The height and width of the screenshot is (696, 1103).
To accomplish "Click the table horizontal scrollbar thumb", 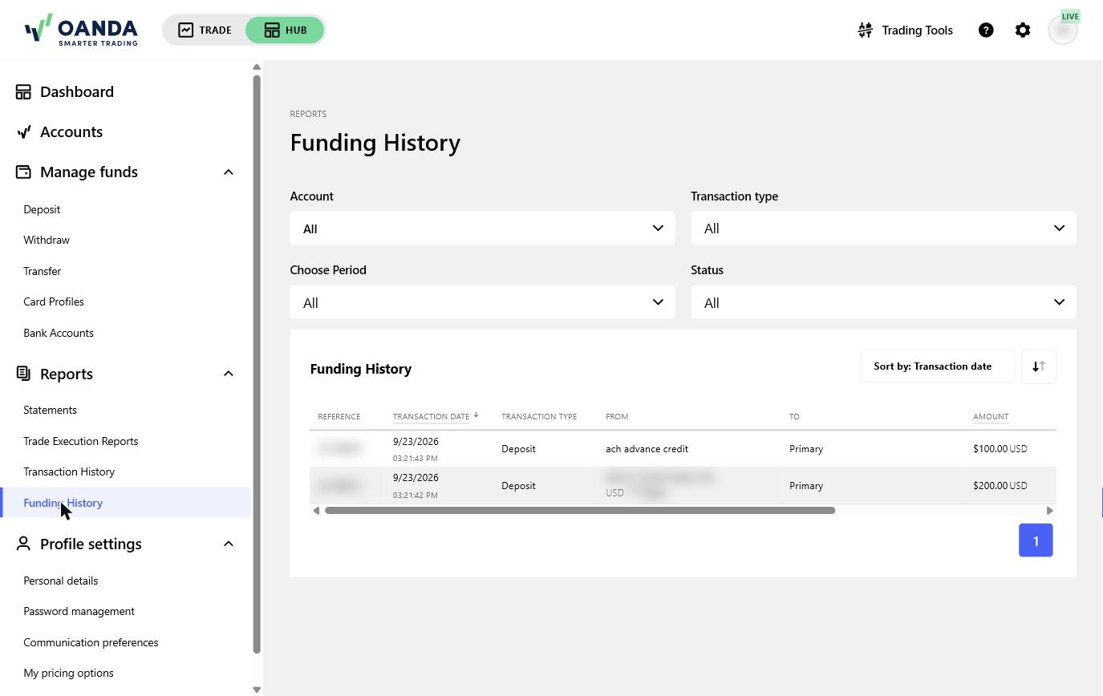I will [580, 510].
